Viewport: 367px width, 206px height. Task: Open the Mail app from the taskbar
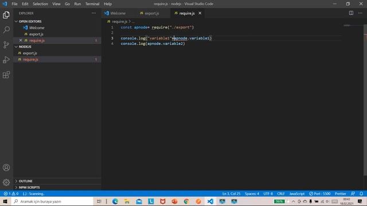pos(139,201)
